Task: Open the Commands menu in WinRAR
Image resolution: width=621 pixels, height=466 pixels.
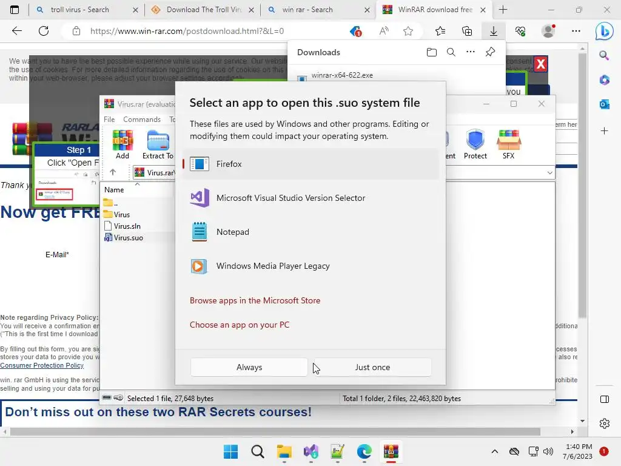Action: click(142, 120)
